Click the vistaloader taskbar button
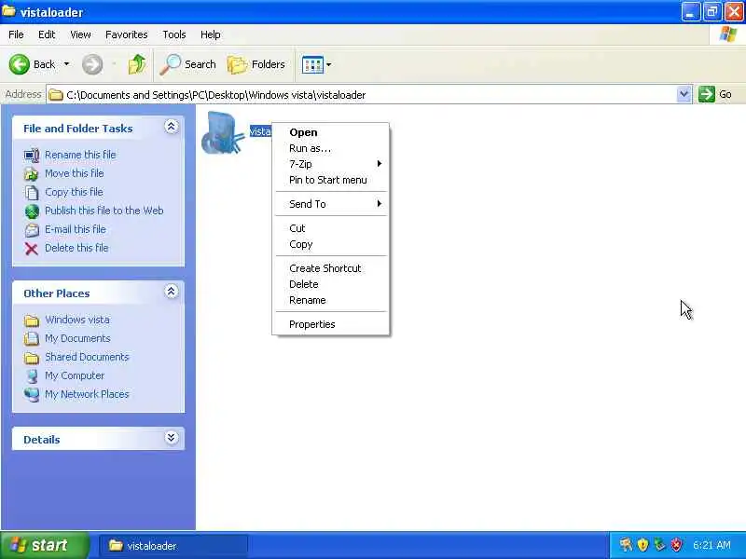 click(173, 546)
